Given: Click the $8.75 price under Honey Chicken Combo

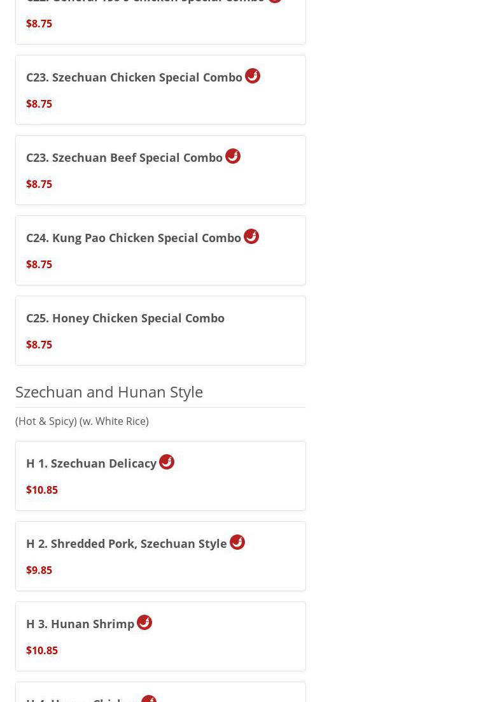Looking at the screenshot, I should coord(39,345).
